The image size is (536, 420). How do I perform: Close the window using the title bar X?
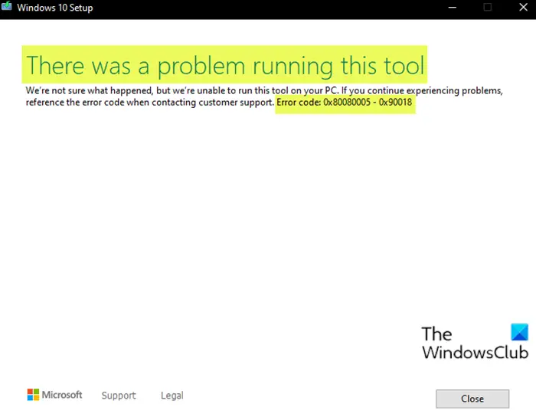[x=523, y=7]
